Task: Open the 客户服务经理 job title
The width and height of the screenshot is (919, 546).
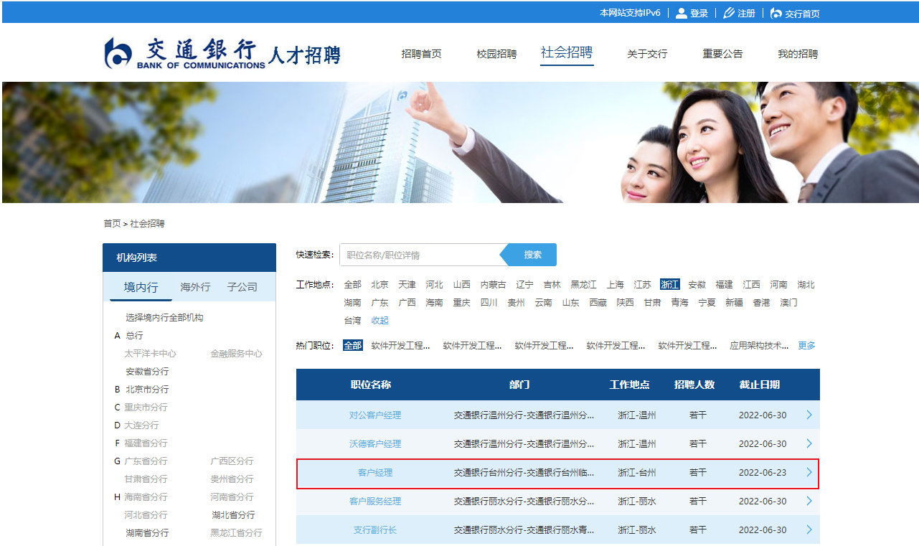Action: [374, 501]
